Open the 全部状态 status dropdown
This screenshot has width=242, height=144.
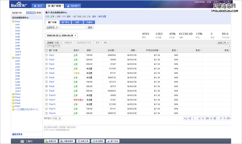[52, 27]
